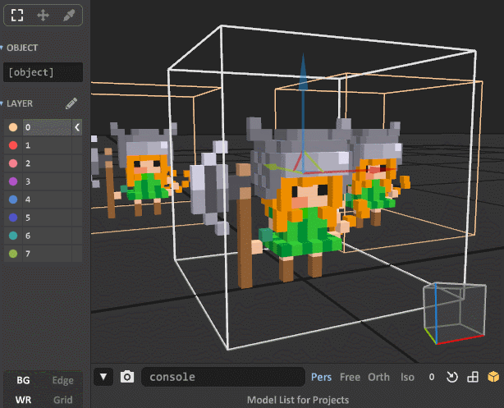Click the arrow beside layer 0
This screenshot has width=504, height=408.
click(x=77, y=127)
